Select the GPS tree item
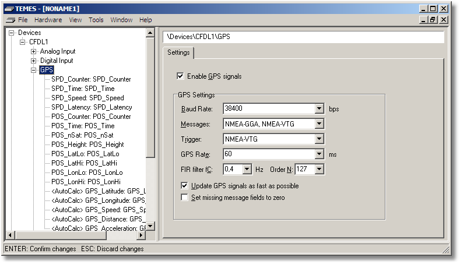 [47, 70]
